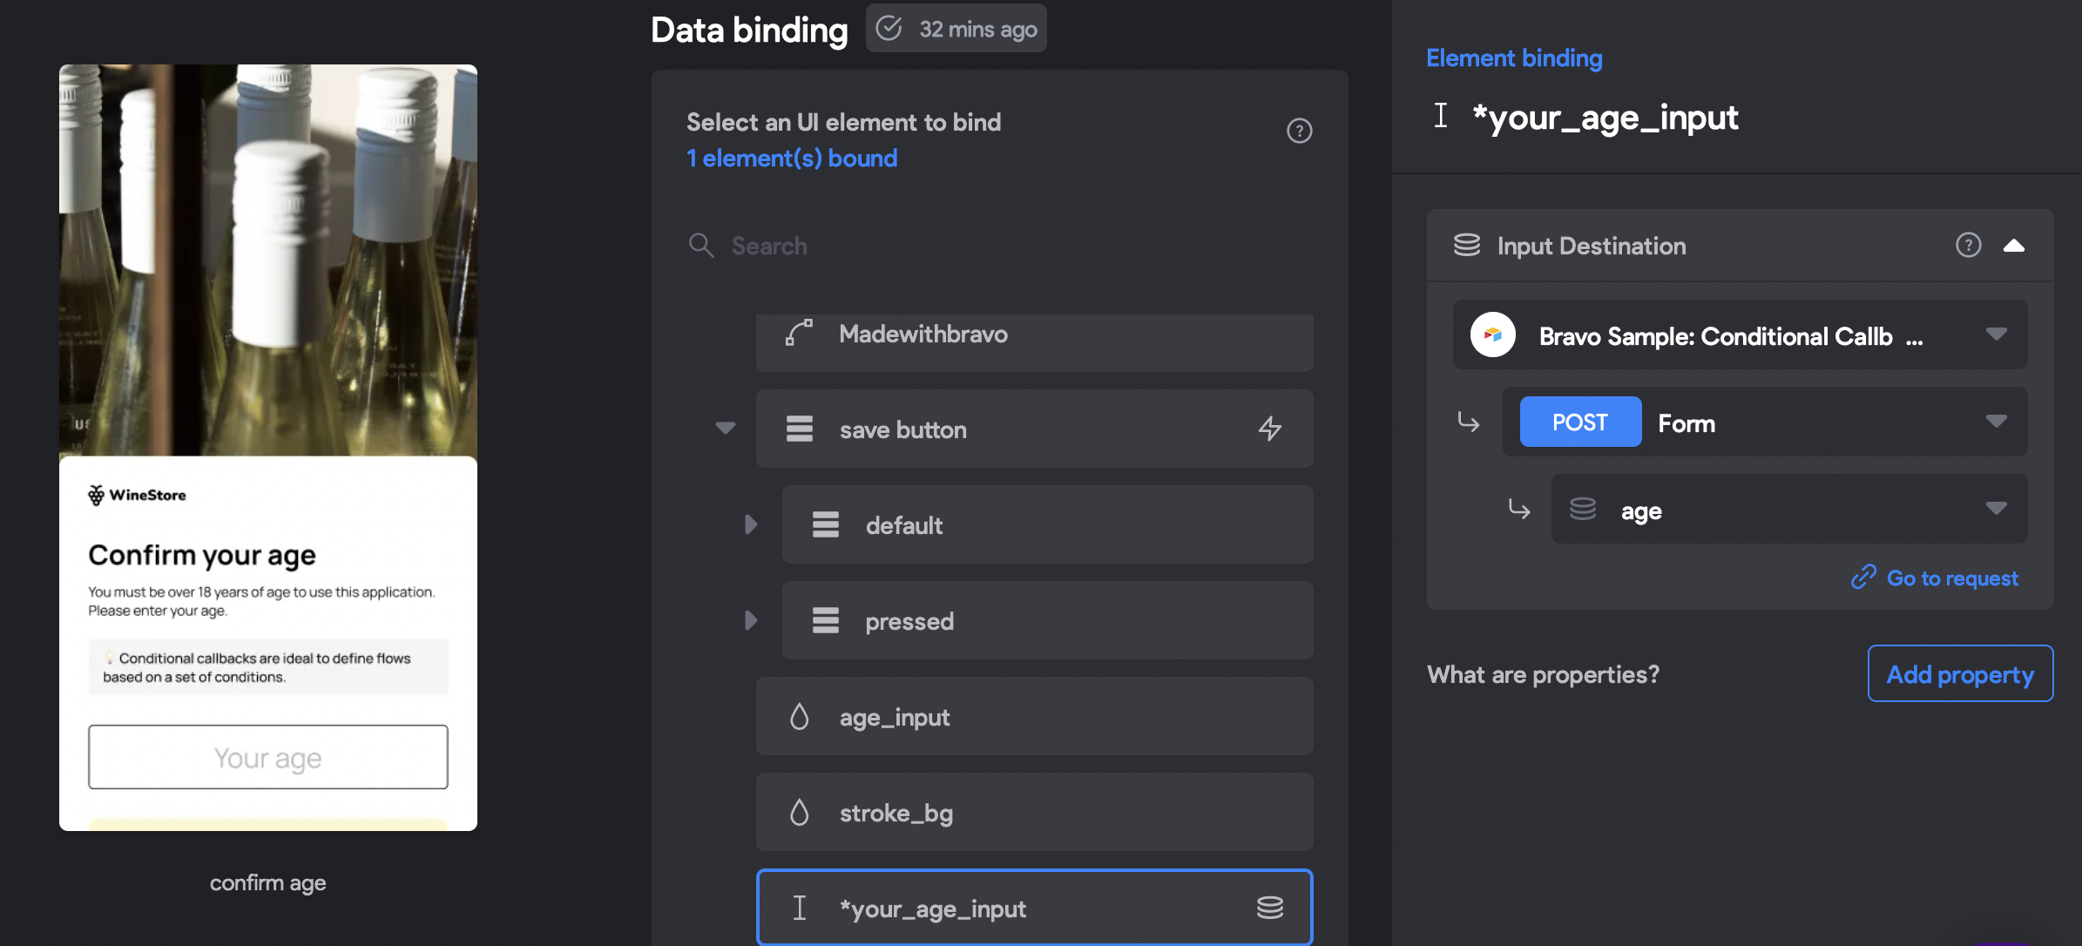Viewport: 2082px width, 946px height.
Task: Click the search magnifier icon
Action: (700, 246)
